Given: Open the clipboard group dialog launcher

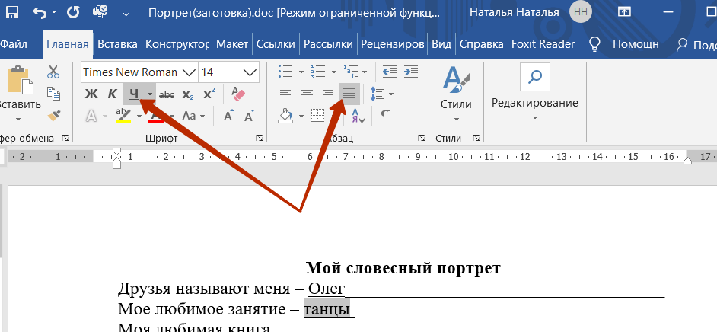Looking at the screenshot, I should (65, 138).
